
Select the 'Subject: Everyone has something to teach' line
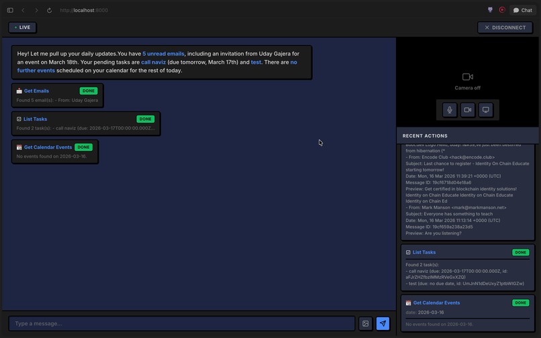(449, 214)
